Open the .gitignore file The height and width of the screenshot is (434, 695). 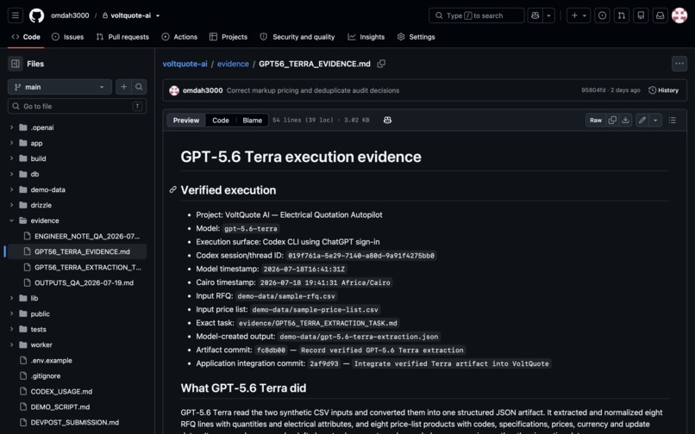tap(45, 376)
